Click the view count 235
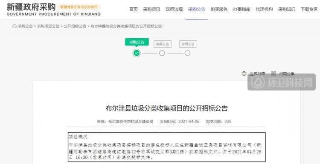The image size is (320, 164). 228,122
